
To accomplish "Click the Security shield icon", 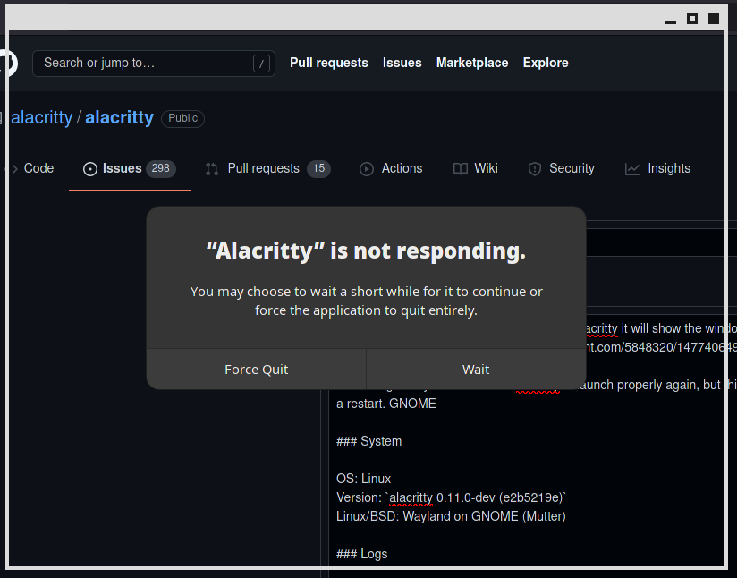I will click(535, 168).
